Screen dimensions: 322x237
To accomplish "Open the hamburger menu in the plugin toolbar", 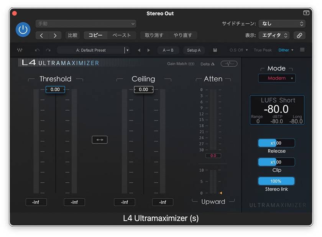I will tap(302, 50).
